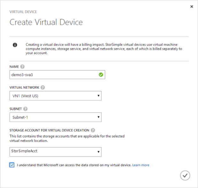Toggle the Microsoft data access checkbox

pos(12,165)
